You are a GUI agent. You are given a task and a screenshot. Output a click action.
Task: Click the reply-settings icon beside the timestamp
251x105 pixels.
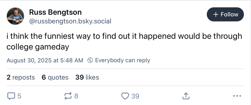[x=90, y=60]
